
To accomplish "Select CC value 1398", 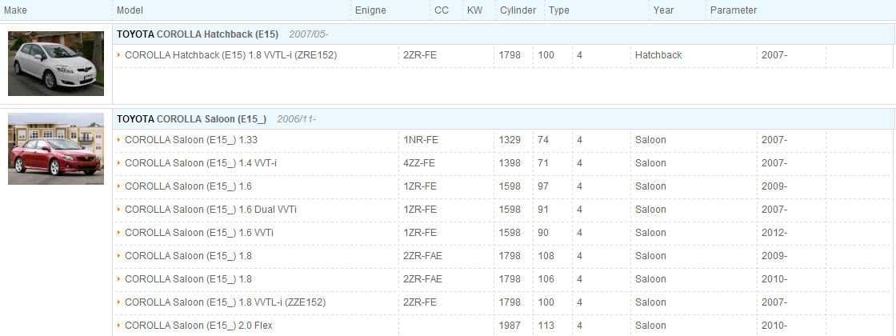I will (510, 163).
